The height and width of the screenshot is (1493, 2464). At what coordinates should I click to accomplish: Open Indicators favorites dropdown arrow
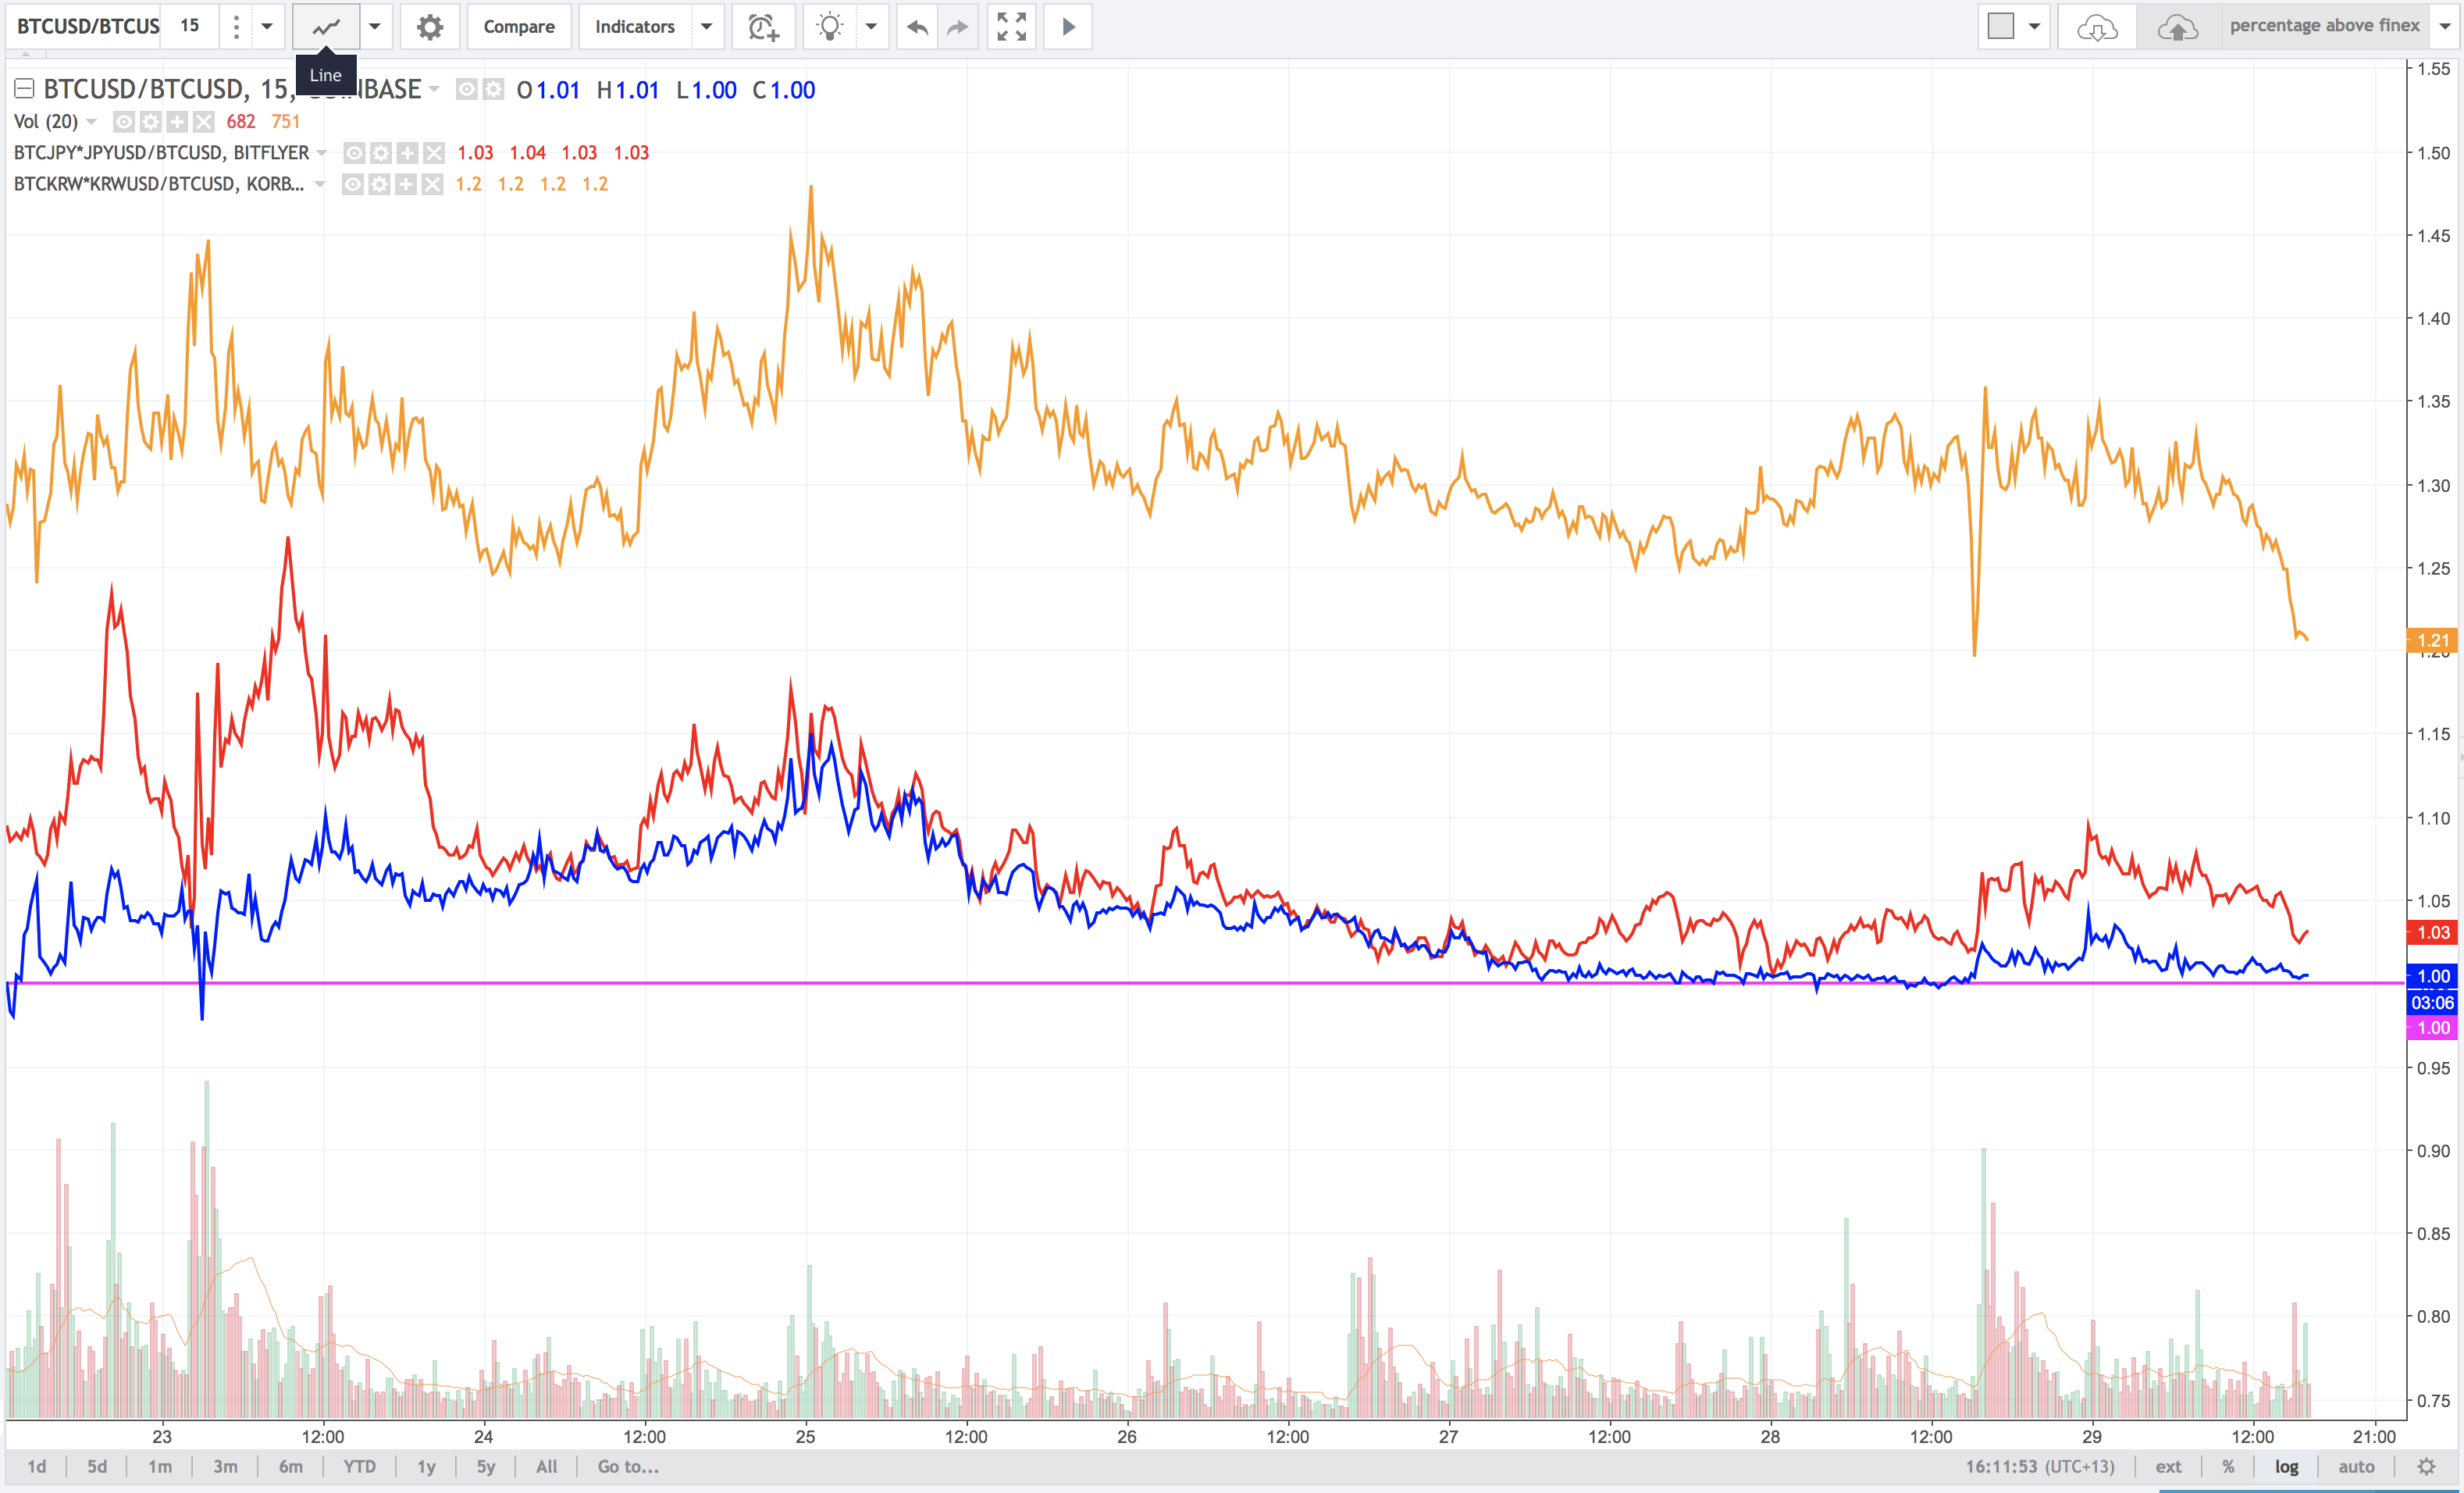point(706,27)
